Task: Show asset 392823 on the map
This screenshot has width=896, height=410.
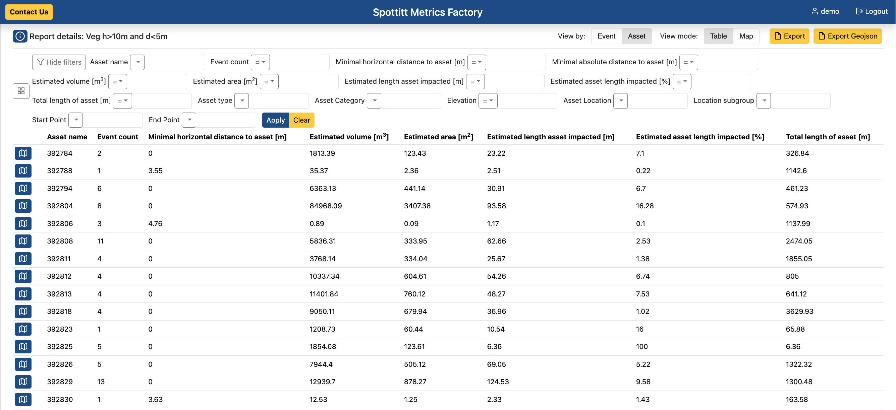Action: point(23,329)
